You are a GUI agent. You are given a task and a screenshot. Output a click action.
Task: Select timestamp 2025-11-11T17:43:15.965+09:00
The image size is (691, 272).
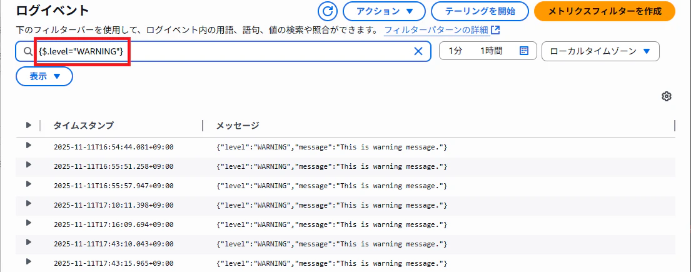coord(114,264)
